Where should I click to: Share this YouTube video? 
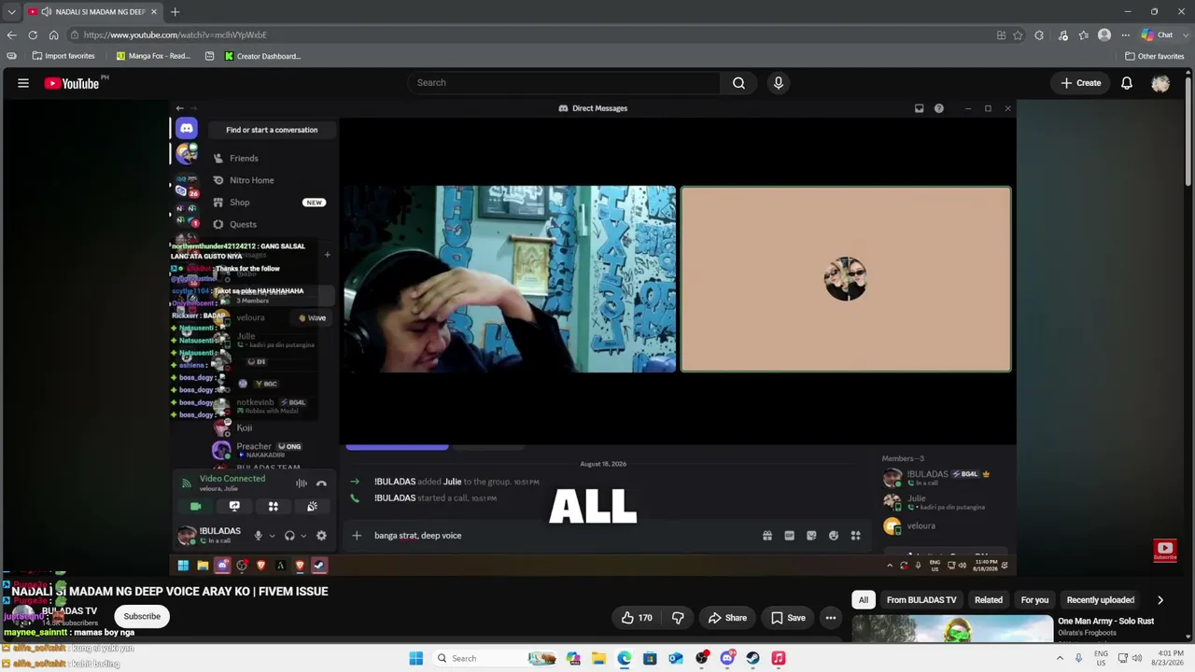coord(727,618)
